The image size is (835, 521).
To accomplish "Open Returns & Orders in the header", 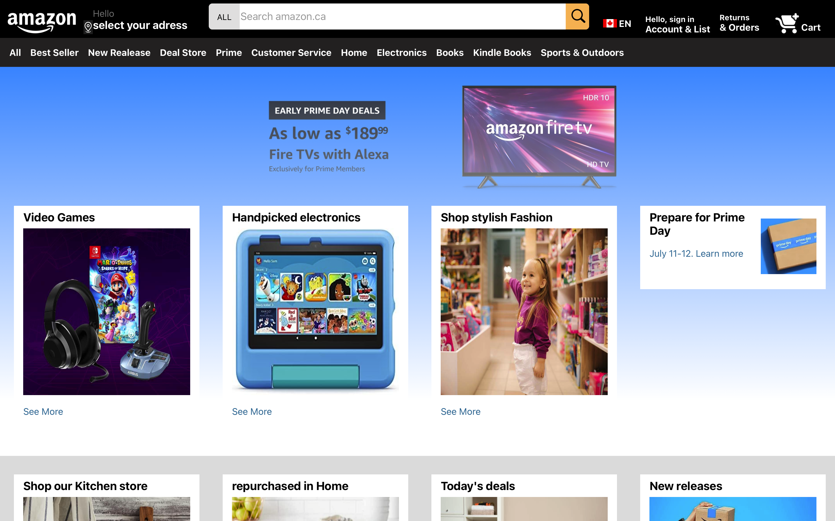I will pyautogui.click(x=739, y=23).
